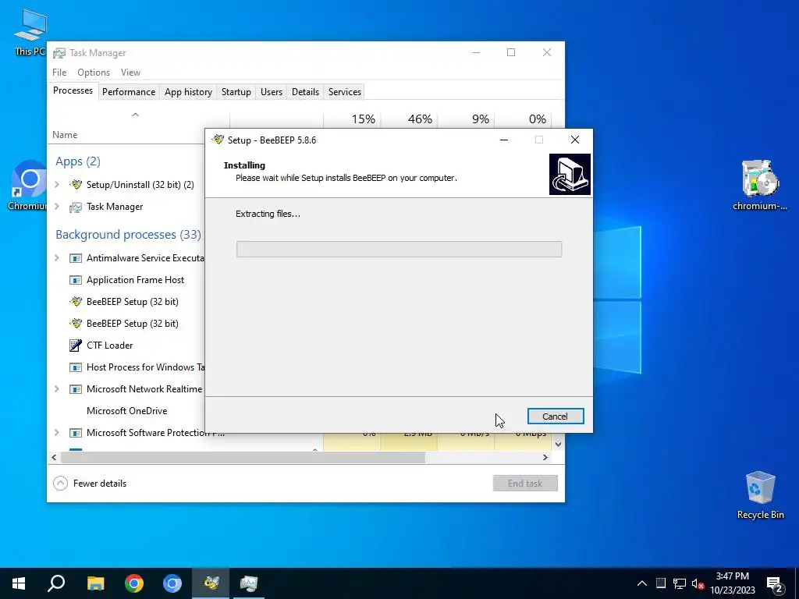Click the sort arrow above the Name column
The image size is (799, 599).
pos(135,115)
